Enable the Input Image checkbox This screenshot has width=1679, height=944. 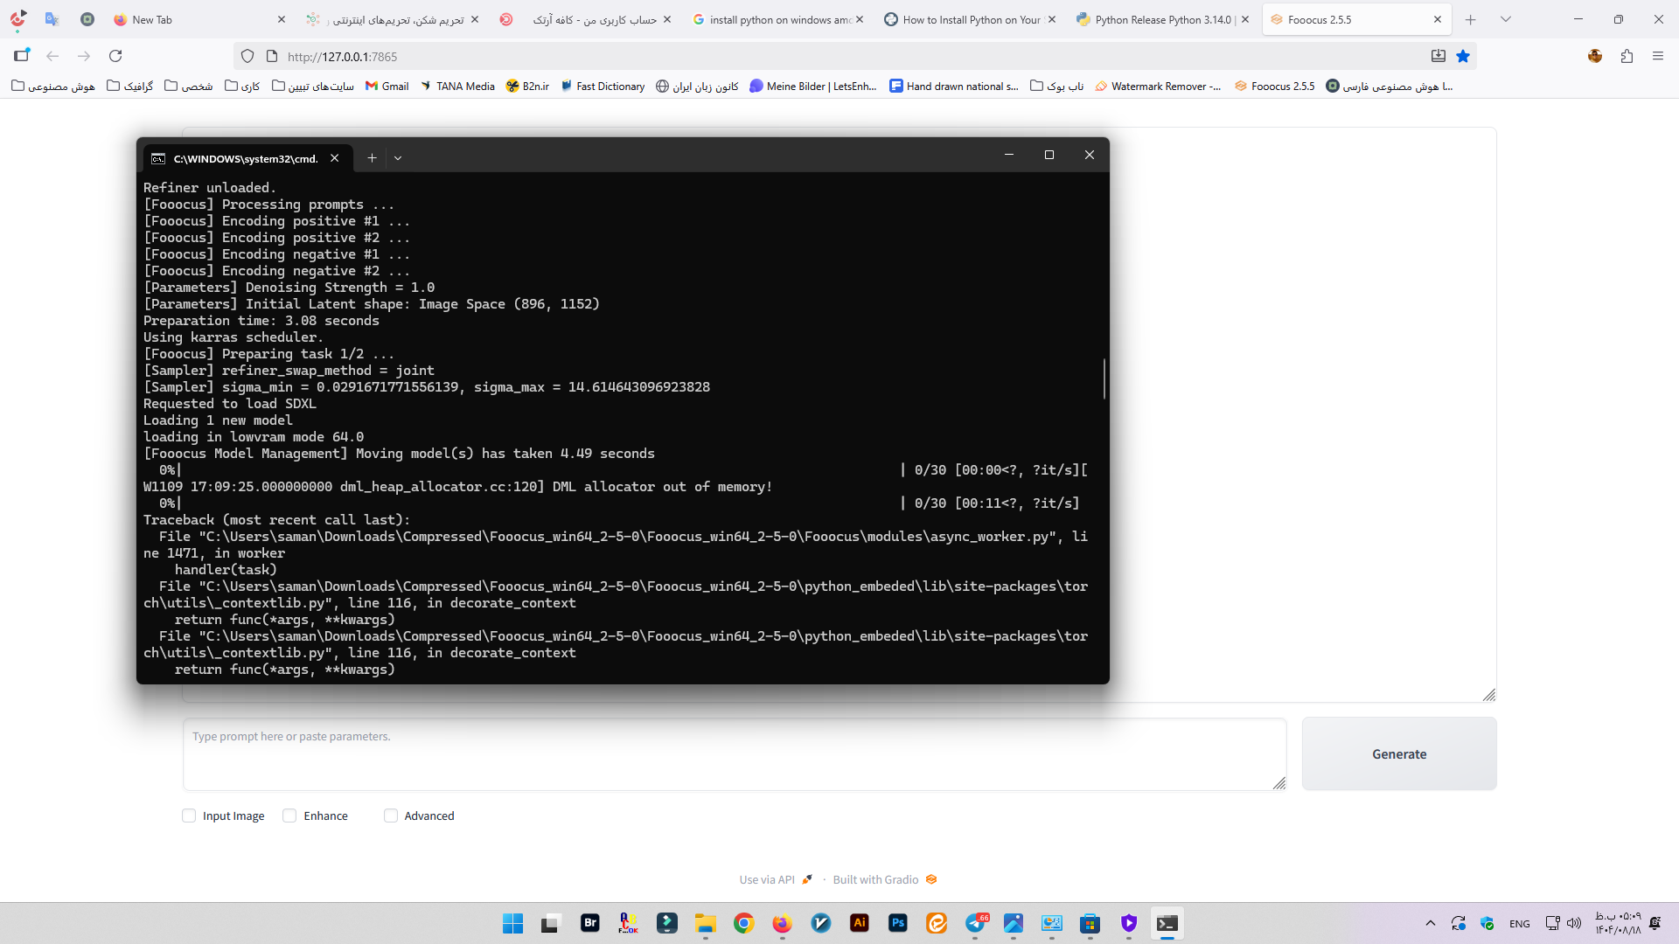(189, 816)
